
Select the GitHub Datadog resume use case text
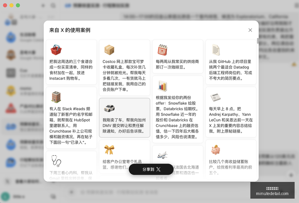click(230, 70)
